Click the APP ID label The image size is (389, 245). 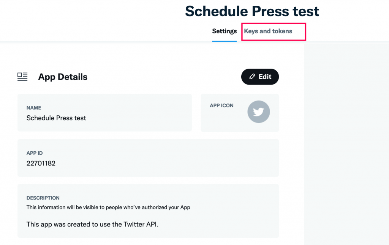[x=35, y=153]
